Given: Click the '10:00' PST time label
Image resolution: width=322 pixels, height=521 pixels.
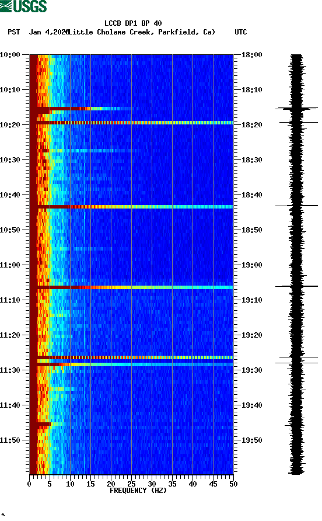Looking at the screenshot, I should click(10, 55).
